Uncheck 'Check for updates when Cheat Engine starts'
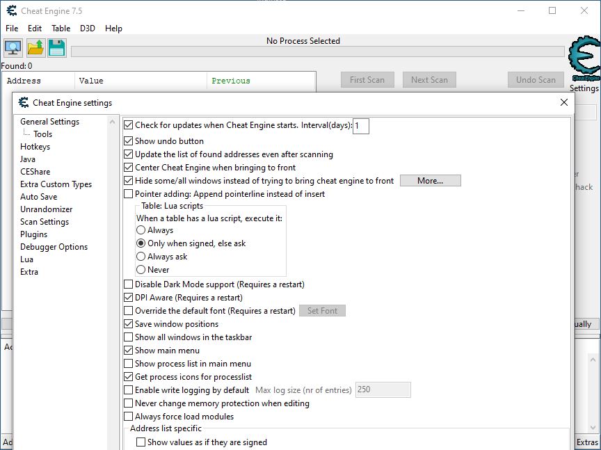This screenshot has height=450, width=601. pyautogui.click(x=128, y=127)
